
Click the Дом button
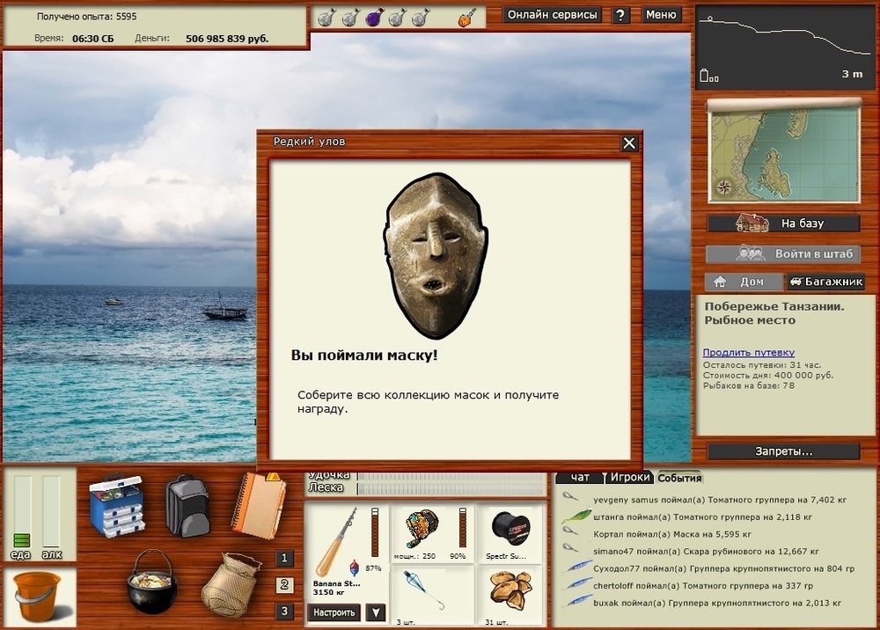pyautogui.click(x=743, y=282)
